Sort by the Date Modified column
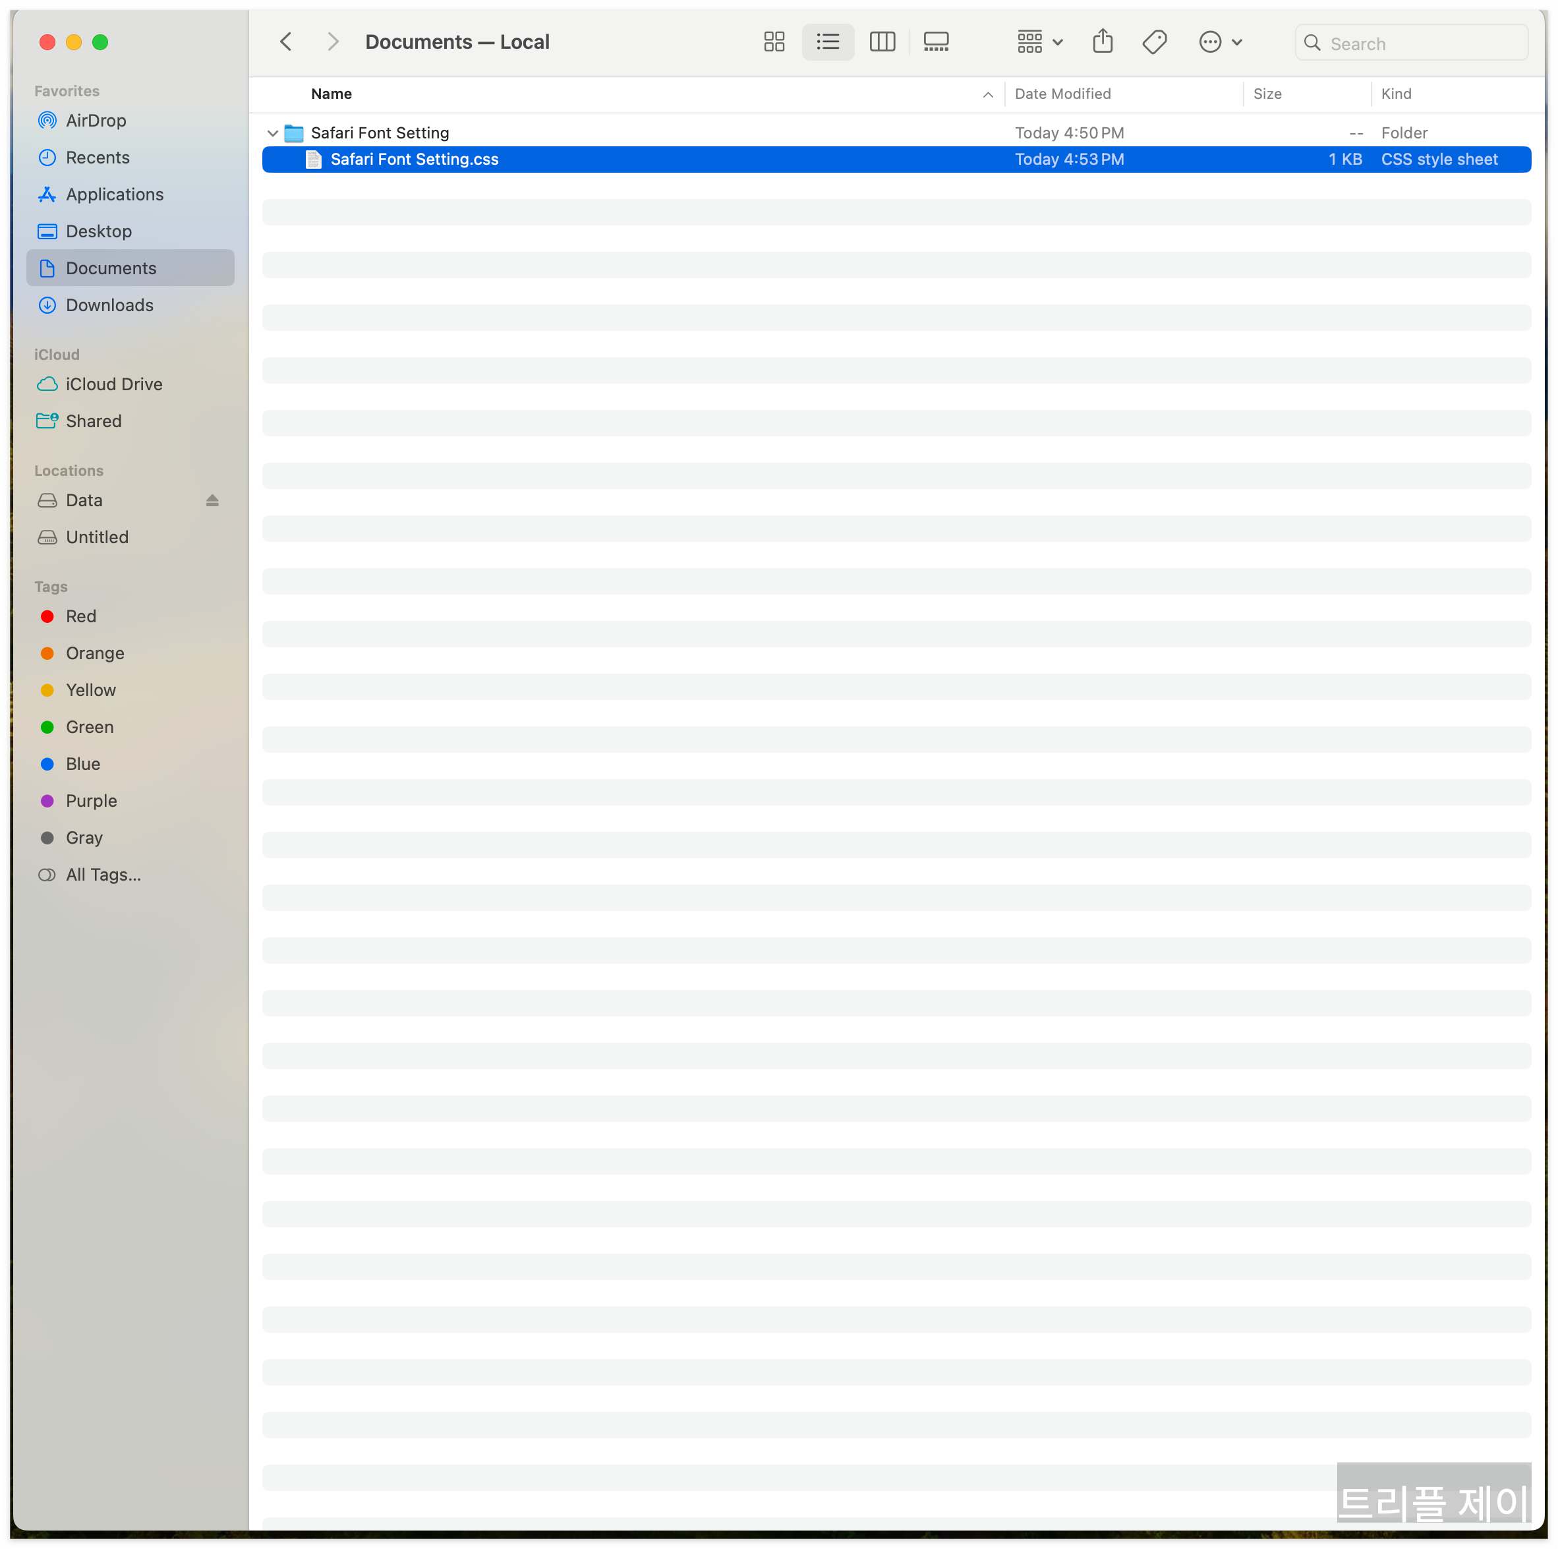 point(1062,94)
